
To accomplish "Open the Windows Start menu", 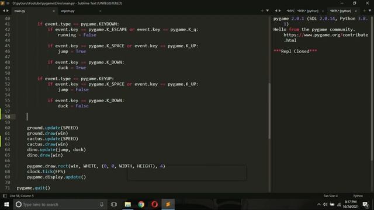I will pyautogui.click(x=6, y=204).
